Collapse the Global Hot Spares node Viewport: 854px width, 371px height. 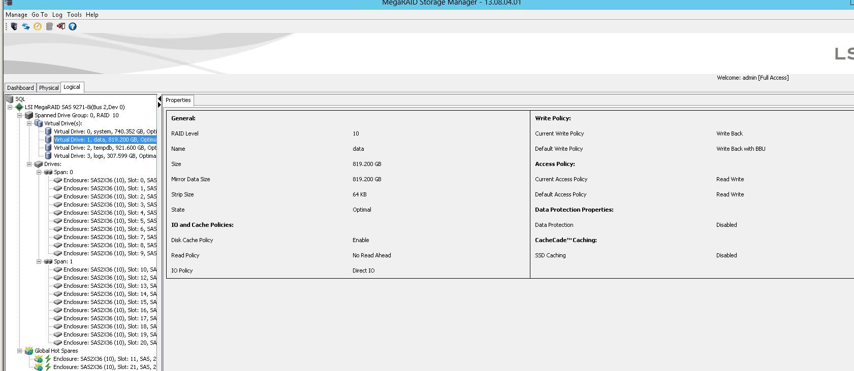point(20,351)
